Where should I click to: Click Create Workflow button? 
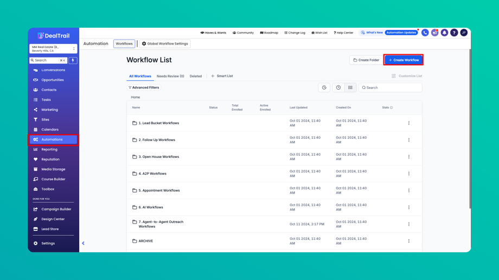pyautogui.click(x=404, y=60)
